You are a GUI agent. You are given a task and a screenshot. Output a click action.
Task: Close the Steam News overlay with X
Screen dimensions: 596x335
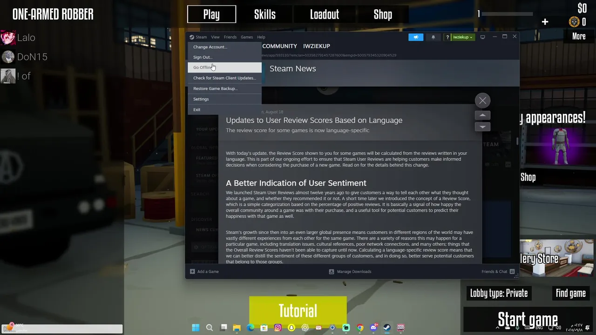click(483, 100)
